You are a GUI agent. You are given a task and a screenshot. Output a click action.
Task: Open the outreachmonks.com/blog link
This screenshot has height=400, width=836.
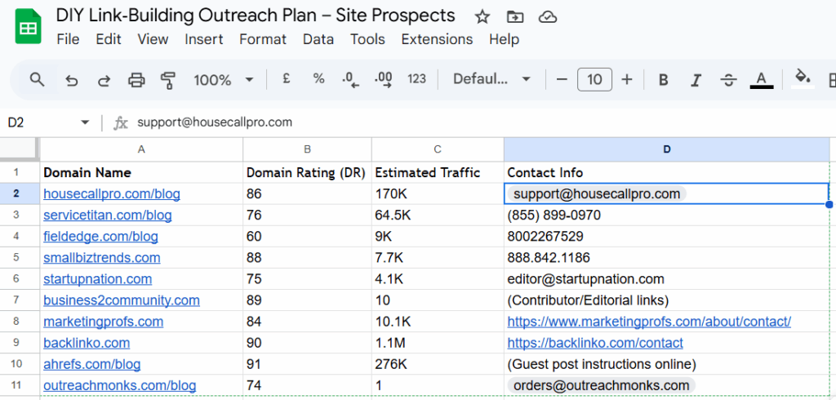[120, 385]
